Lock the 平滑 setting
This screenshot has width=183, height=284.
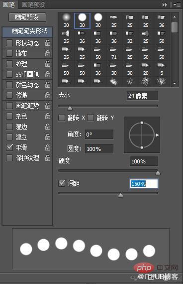point(48,147)
